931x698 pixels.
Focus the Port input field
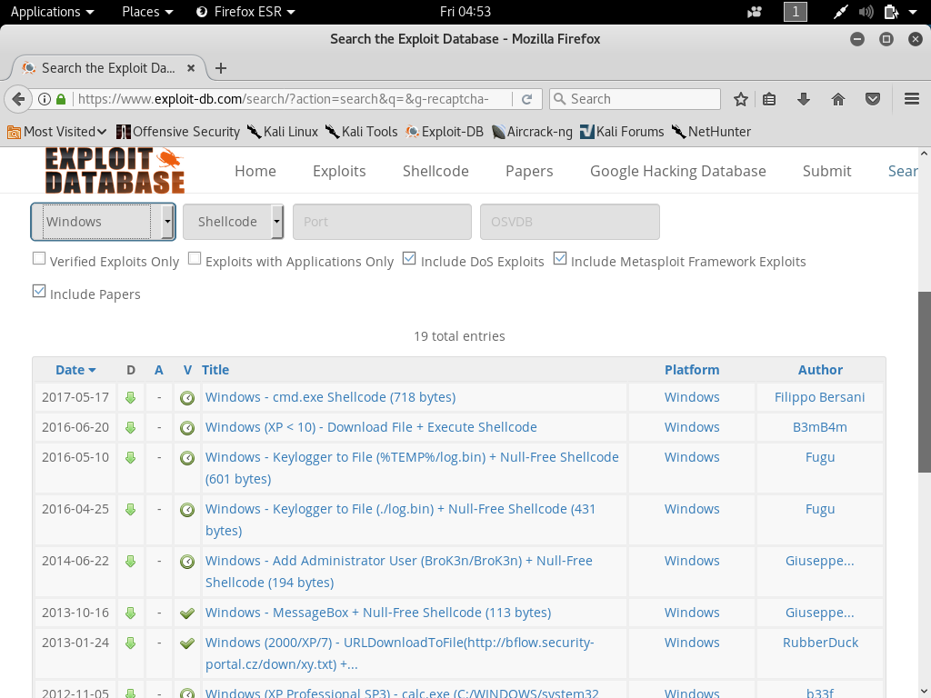point(382,222)
